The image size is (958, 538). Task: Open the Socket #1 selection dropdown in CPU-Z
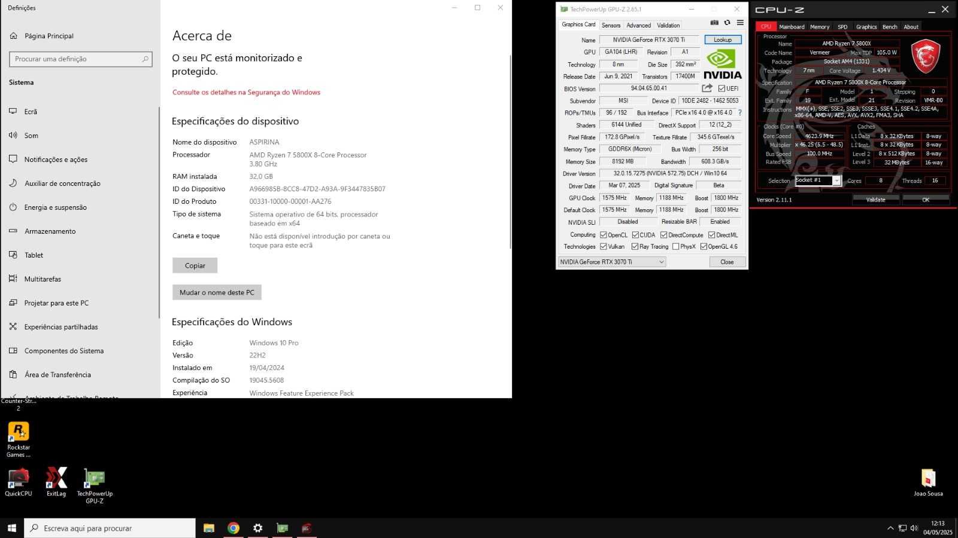[818, 181]
